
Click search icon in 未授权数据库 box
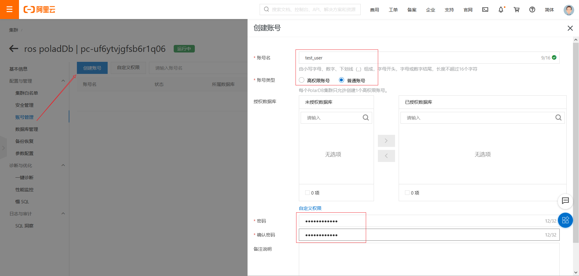(x=366, y=118)
